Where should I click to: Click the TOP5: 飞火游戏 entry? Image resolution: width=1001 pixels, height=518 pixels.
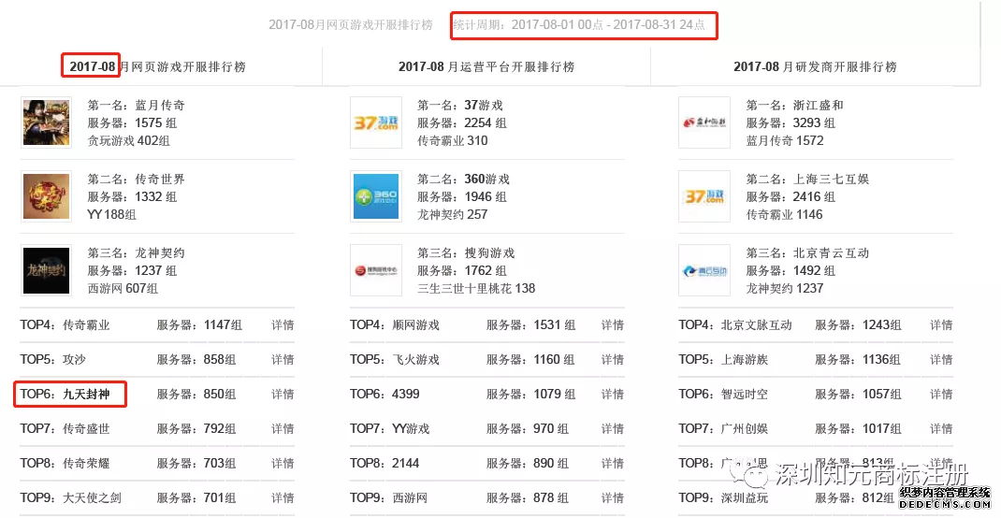tap(395, 360)
